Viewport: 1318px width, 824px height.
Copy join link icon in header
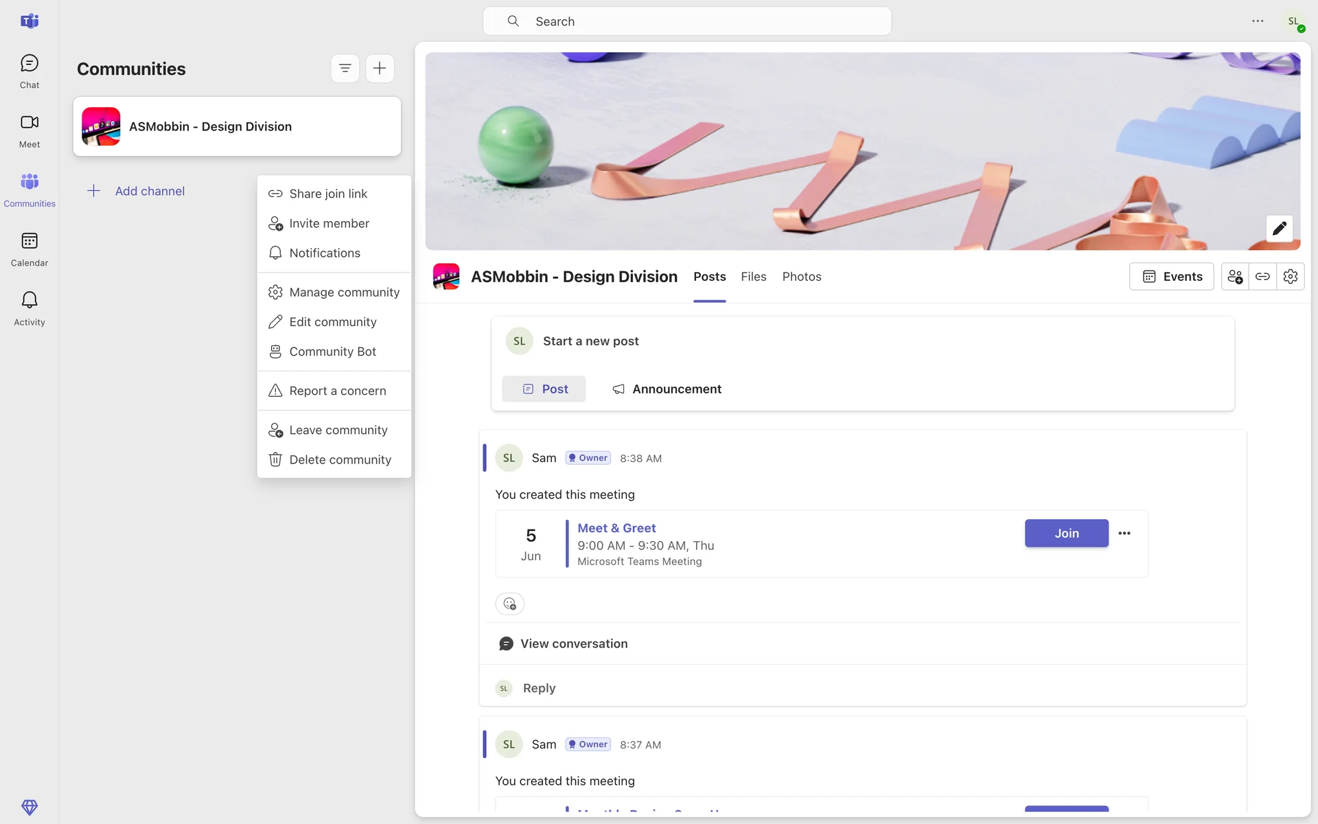[1262, 277]
